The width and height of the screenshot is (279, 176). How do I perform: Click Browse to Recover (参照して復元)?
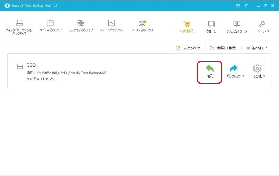click(223, 48)
